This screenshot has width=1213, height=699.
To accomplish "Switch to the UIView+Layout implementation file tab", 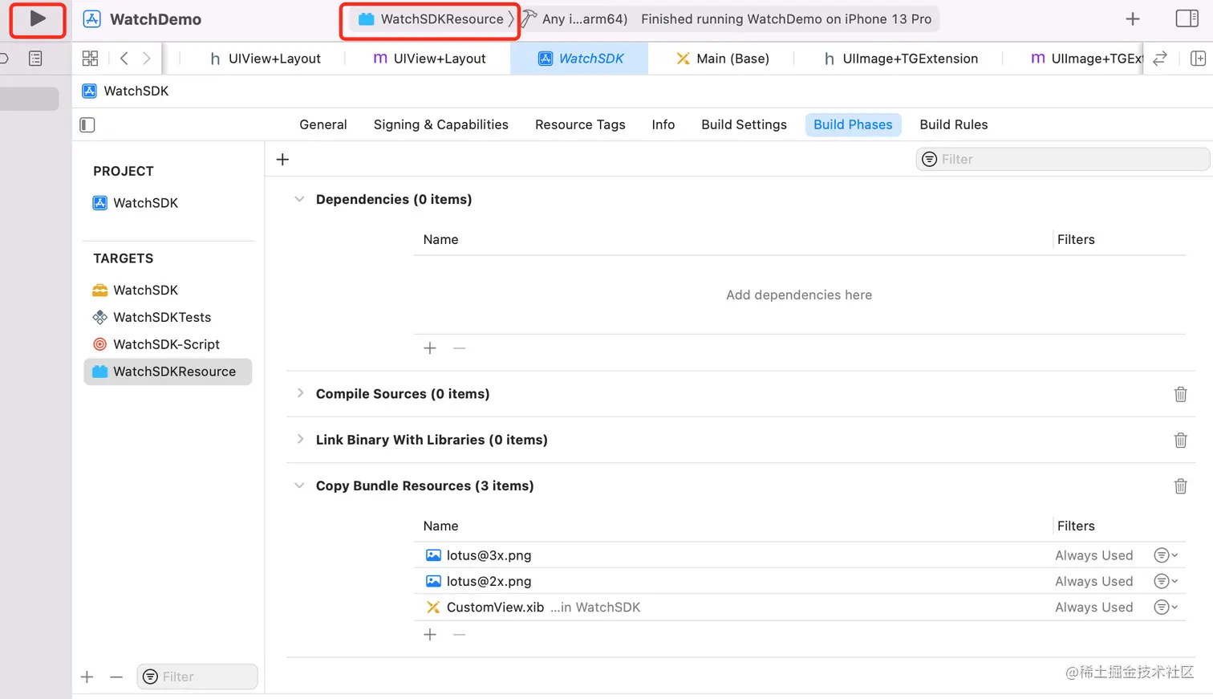I will click(429, 59).
